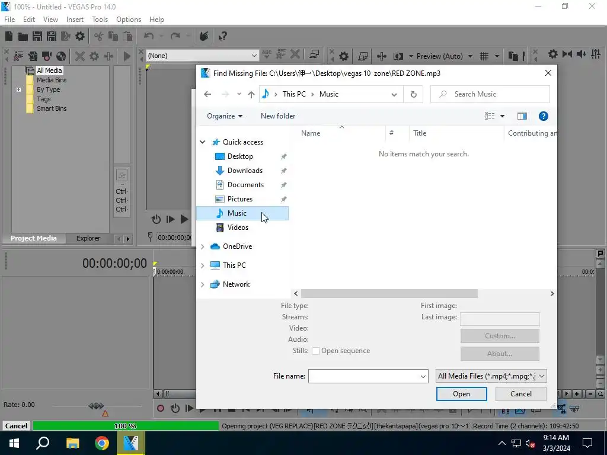607x455 pixels.
Task: Click the Open button in dialog
Action: [x=461, y=394]
